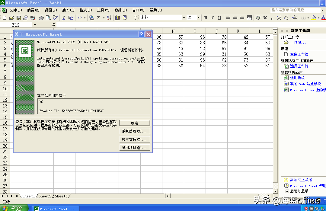The width and height of the screenshot is (326, 211).
Task: Click the Decrease Decimal icon
Action: pyautogui.click(x=286, y=18)
